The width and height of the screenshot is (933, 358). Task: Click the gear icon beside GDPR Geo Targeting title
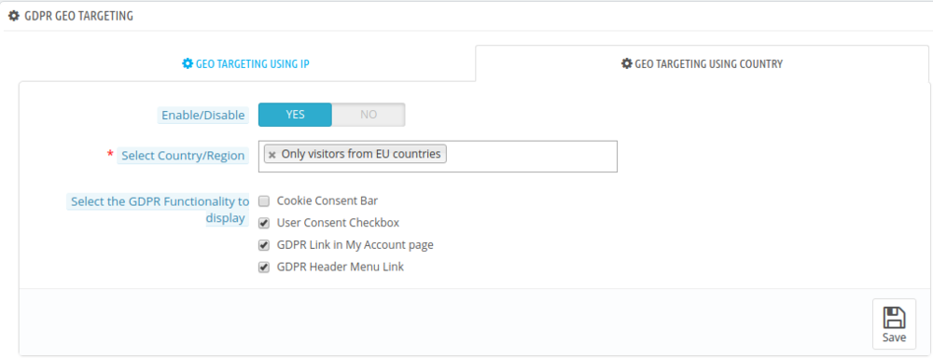click(14, 16)
